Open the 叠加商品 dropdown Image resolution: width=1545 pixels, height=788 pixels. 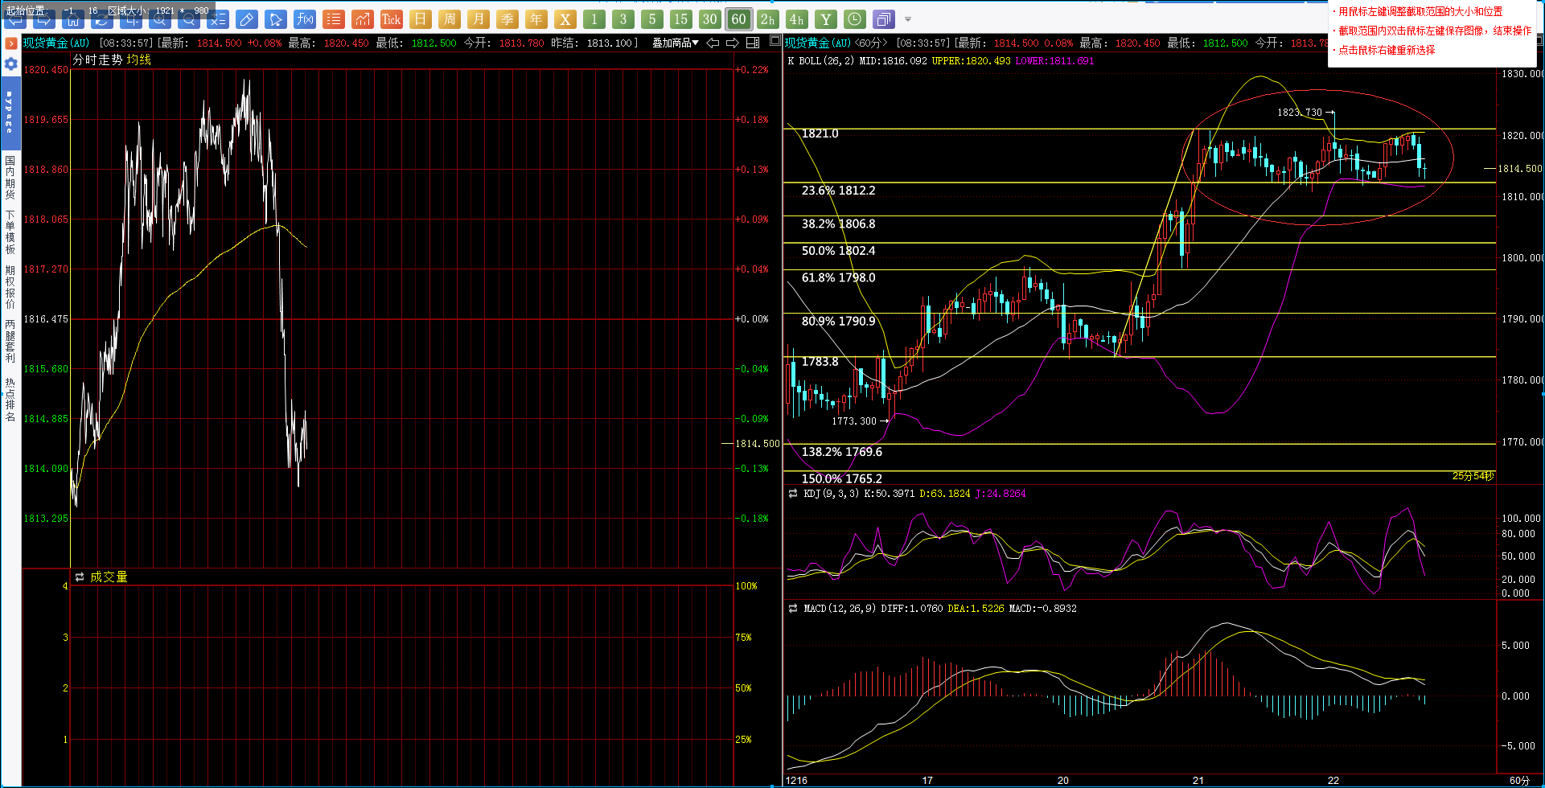click(675, 43)
